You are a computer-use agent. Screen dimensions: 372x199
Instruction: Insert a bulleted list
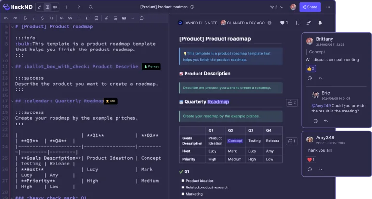tap(79, 18)
